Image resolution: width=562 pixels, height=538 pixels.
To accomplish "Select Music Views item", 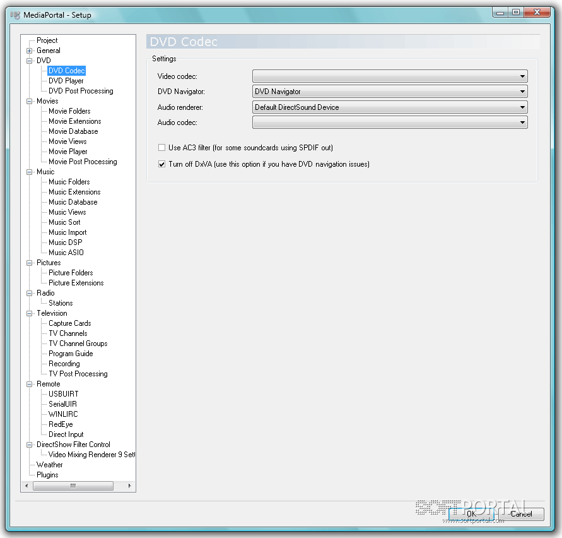I will [67, 212].
